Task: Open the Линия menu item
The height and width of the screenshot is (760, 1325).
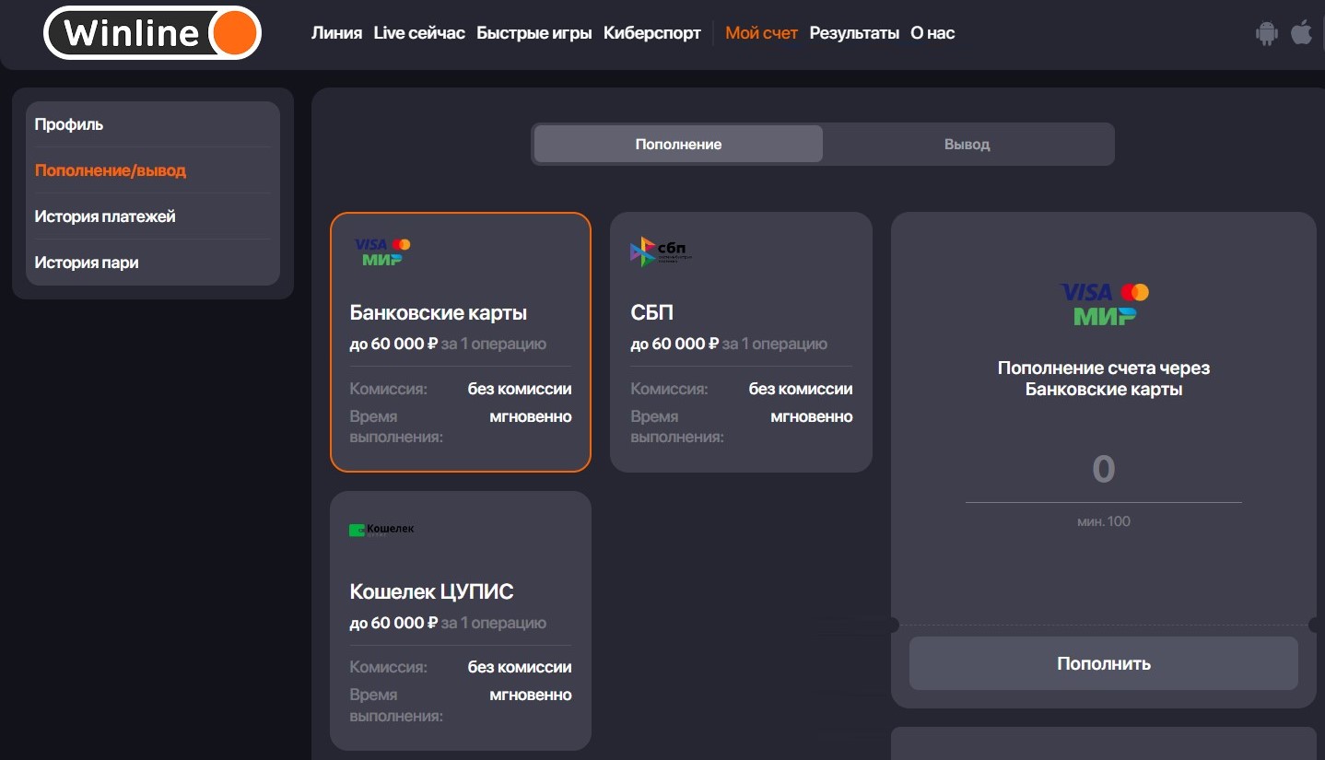Action: tap(336, 33)
